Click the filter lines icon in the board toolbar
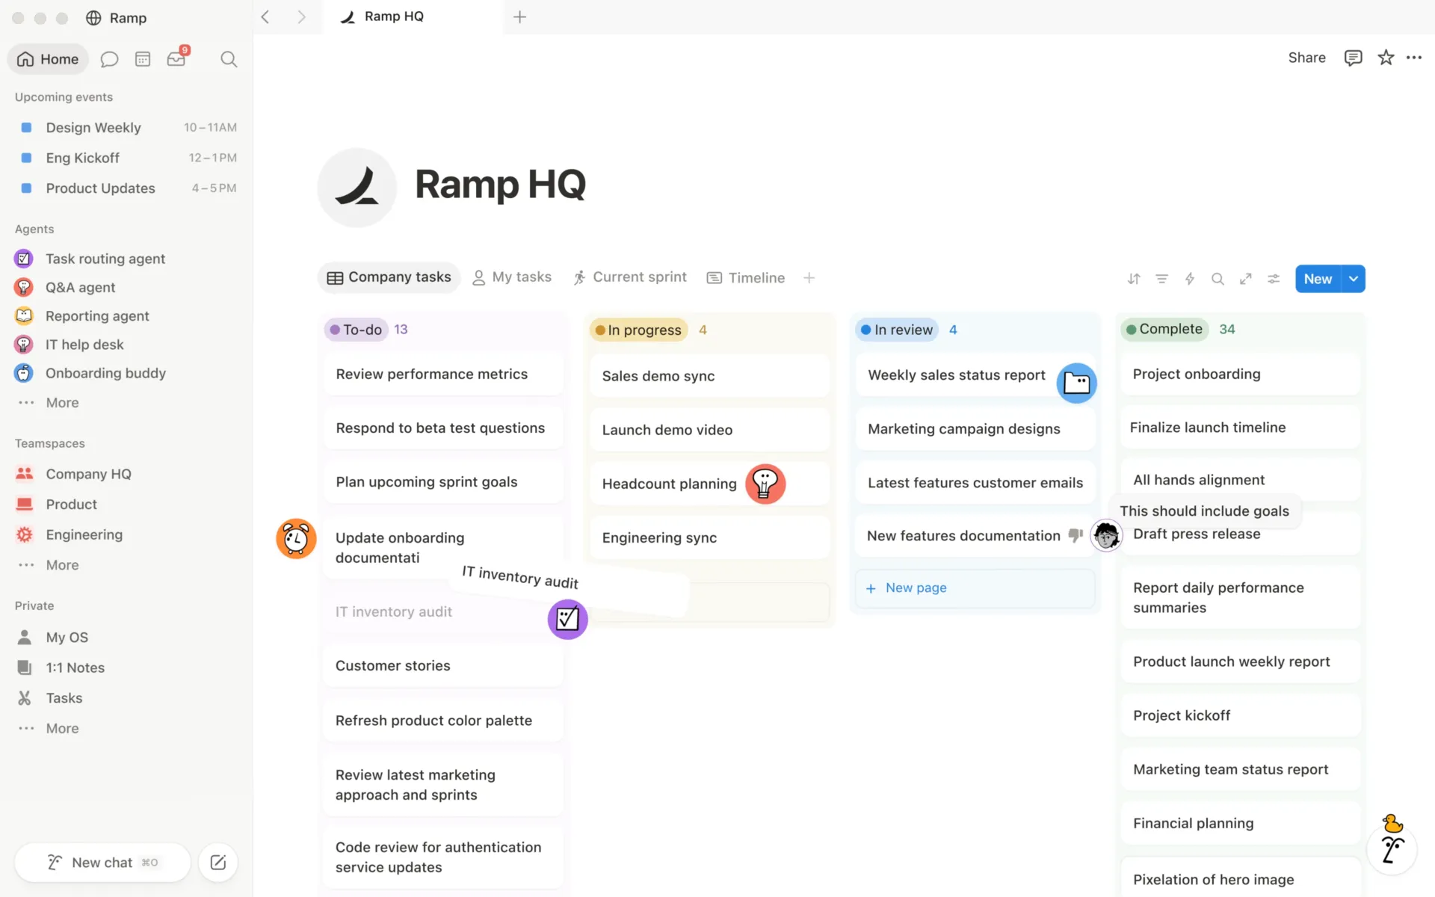This screenshot has height=897, width=1435. click(1161, 279)
